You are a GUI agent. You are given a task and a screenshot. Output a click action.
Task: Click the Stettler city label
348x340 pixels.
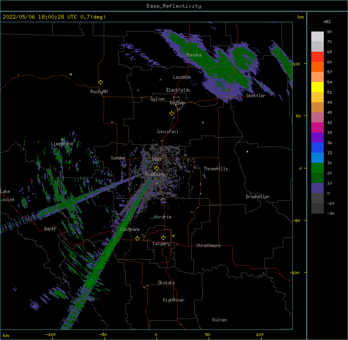click(x=256, y=96)
